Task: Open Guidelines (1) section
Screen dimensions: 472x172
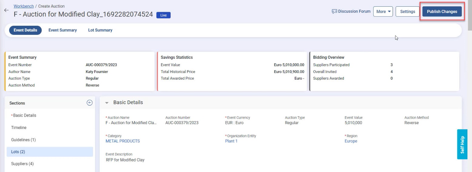Action: (x=23, y=140)
